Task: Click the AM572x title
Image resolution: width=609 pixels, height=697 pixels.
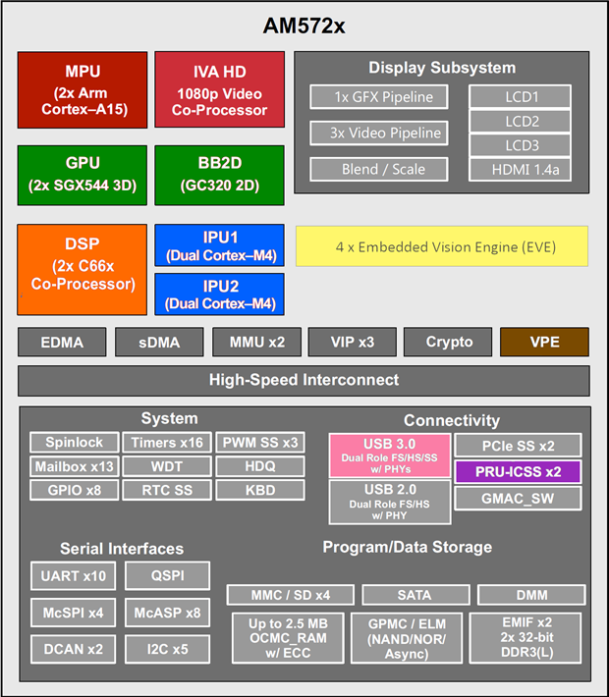Action: coord(304,26)
